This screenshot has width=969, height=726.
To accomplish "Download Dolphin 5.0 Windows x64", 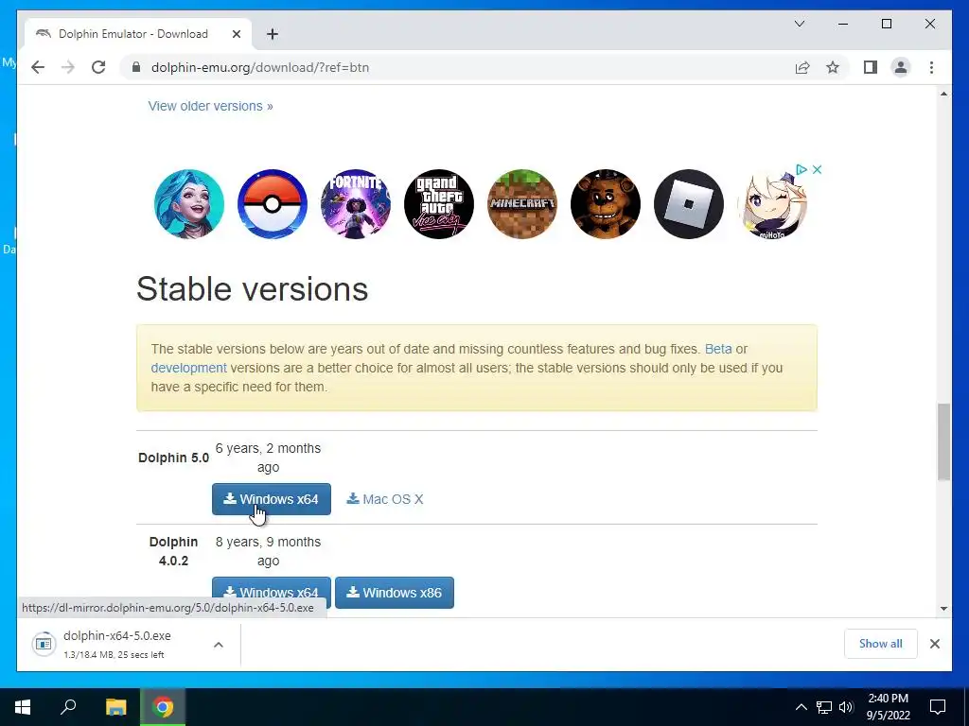I will [272, 499].
